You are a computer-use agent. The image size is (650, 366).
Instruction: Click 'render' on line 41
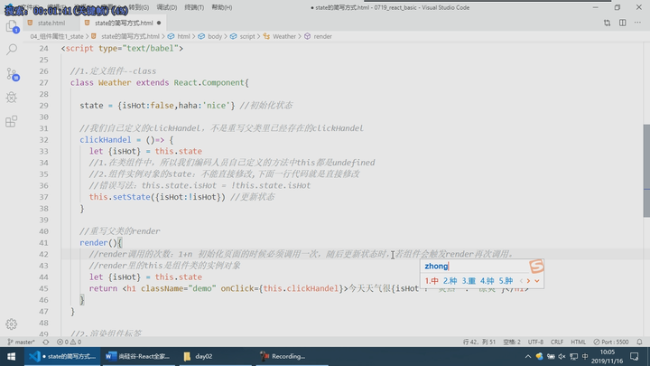click(x=94, y=243)
